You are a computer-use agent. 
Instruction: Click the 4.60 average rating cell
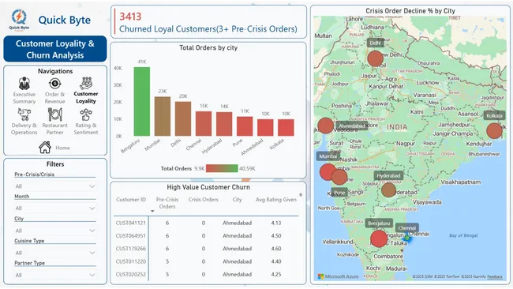(x=275, y=249)
